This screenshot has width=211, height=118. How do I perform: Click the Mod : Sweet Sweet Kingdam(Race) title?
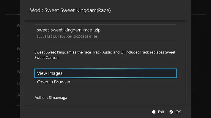click(x=70, y=10)
